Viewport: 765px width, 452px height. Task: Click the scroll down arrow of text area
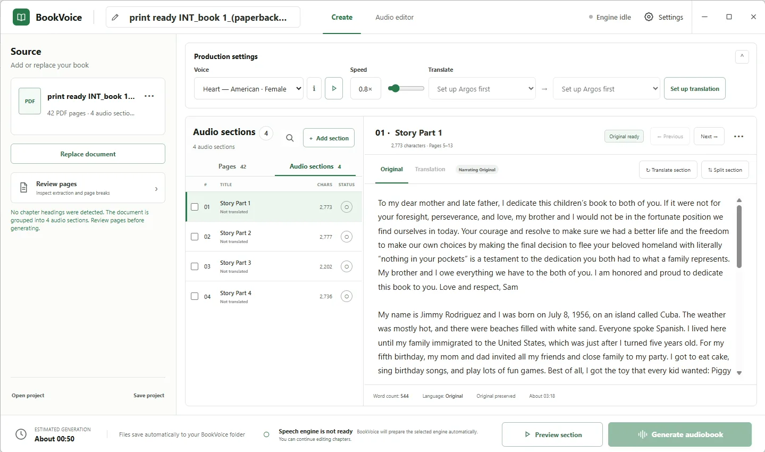pos(739,373)
